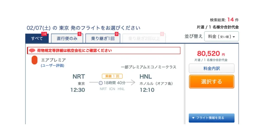Open the 料金 (安い順) sort dropdown
263x138 pixels.
click(221, 36)
